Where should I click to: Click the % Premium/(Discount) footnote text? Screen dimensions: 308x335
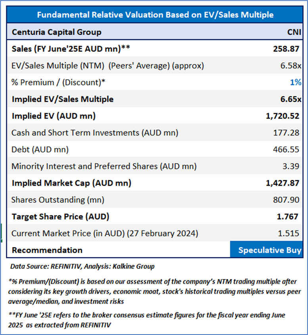pyautogui.click(x=154, y=291)
